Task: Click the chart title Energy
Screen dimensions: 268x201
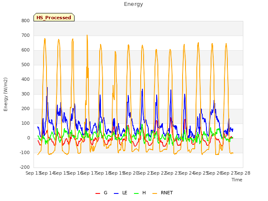Action: (x=134, y=4)
